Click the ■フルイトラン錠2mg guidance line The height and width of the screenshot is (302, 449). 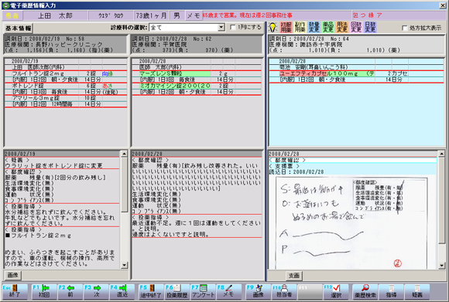[x=38, y=236]
